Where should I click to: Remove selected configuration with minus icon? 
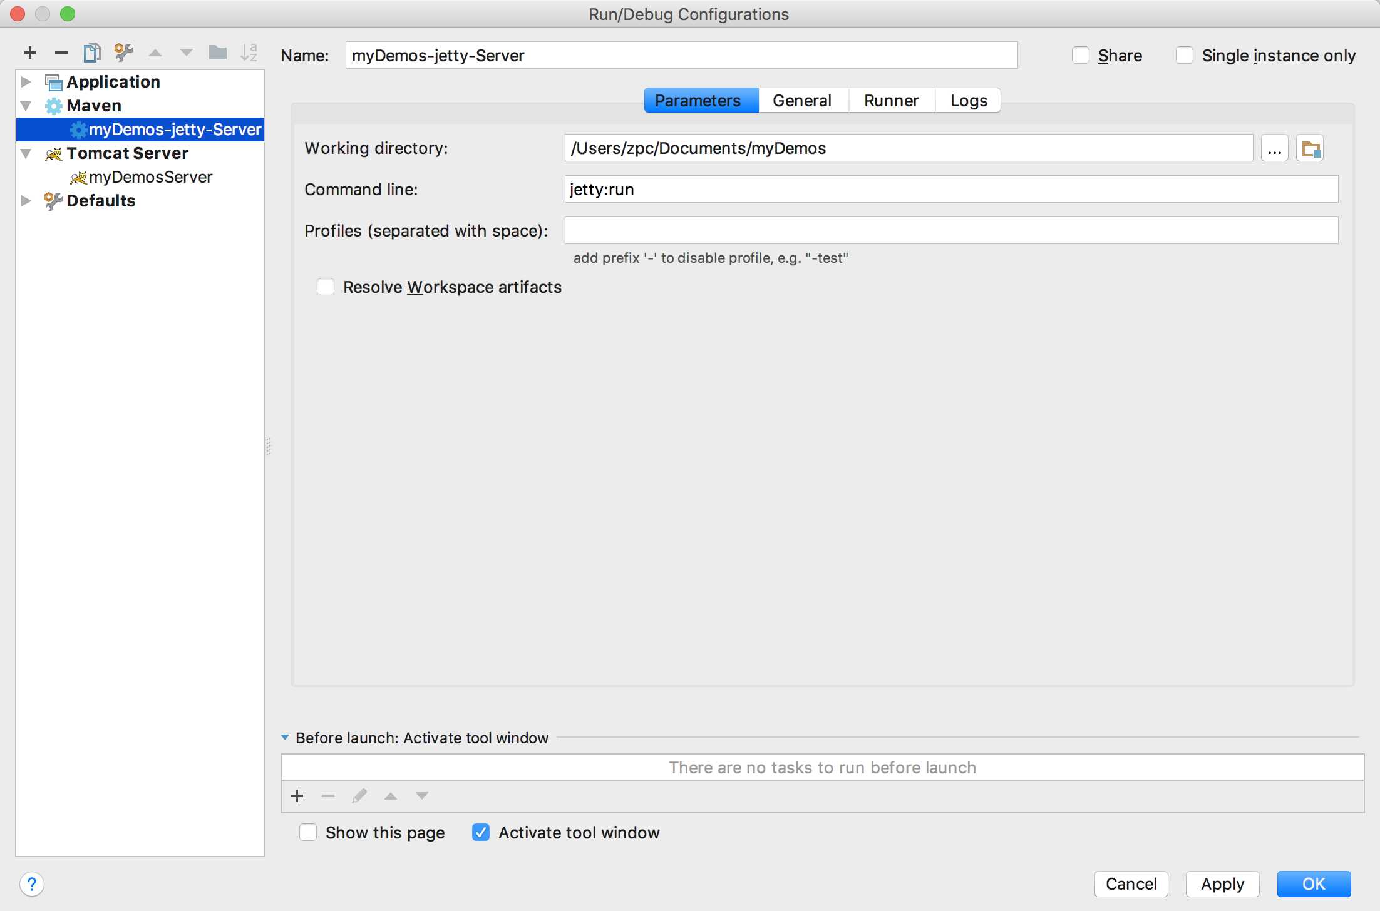[x=61, y=53]
